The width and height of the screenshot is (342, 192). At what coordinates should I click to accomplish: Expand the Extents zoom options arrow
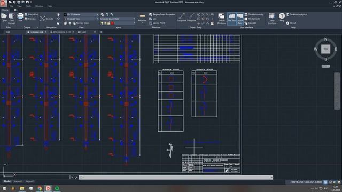tap(55, 19)
